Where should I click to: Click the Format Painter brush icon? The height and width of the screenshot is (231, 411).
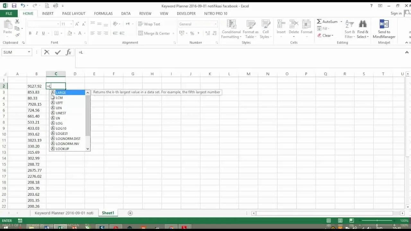pos(17,35)
